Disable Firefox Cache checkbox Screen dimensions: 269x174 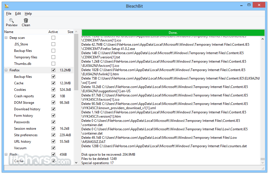[53, 83]
